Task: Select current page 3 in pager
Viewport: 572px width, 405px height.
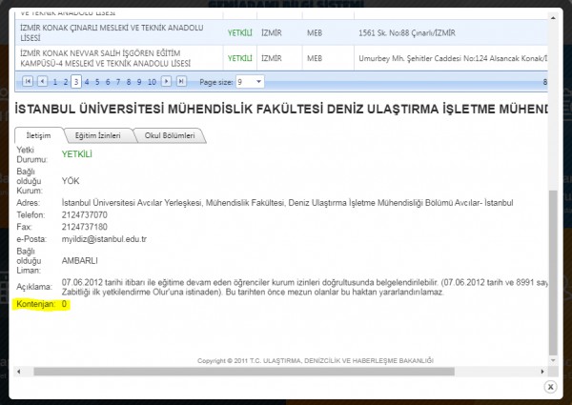Action: 76,82
